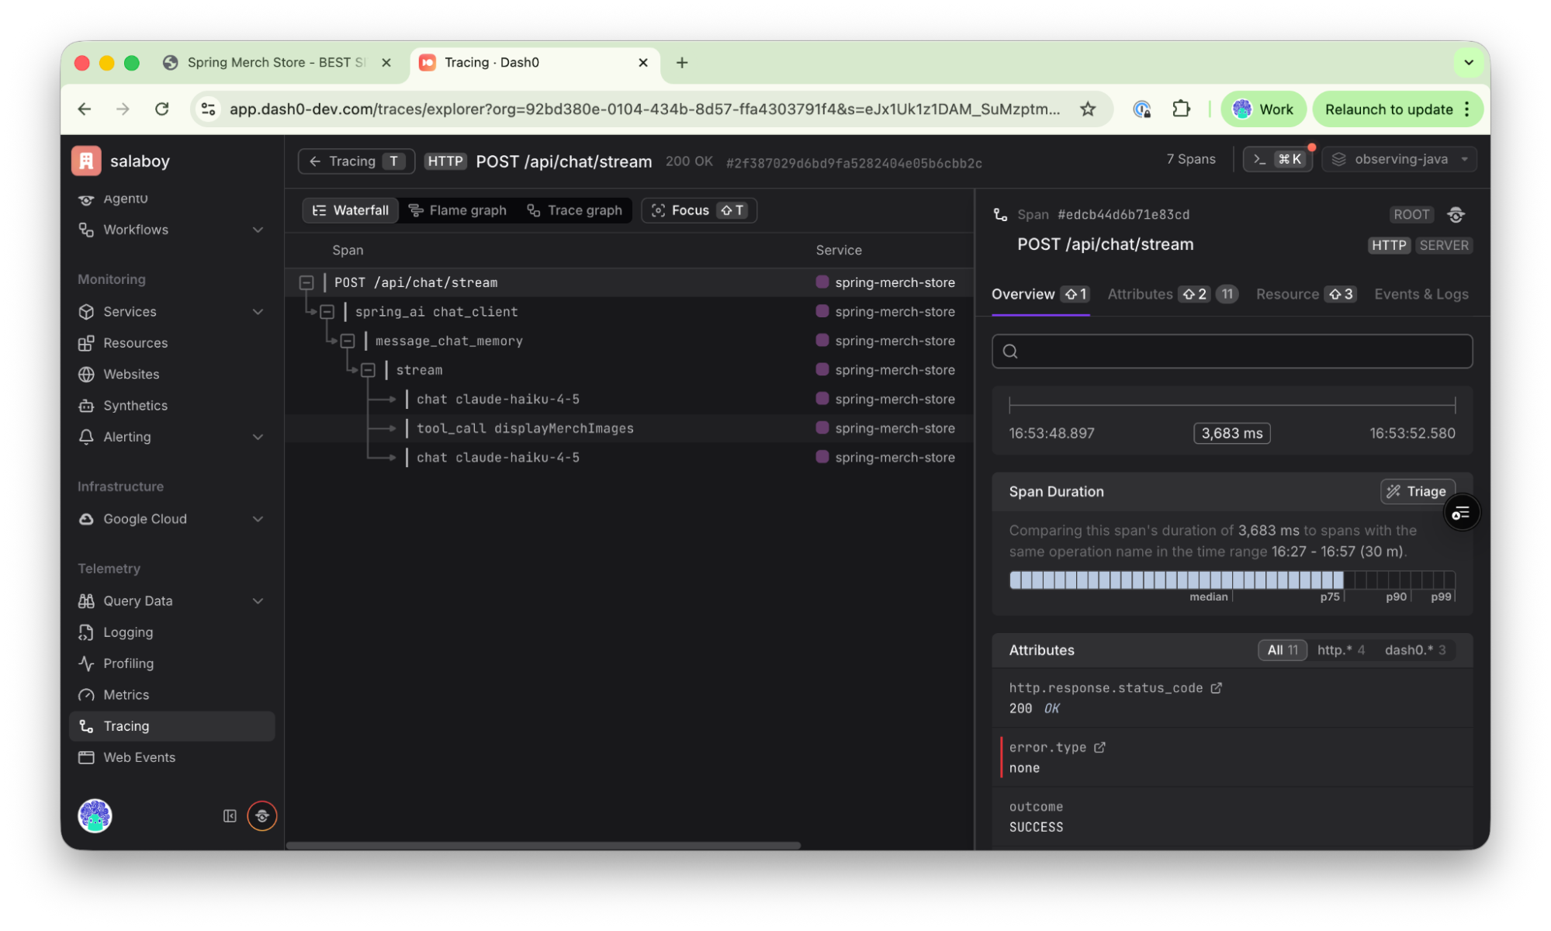Open the command palette ⌘K button
The image size is (1551, 931).
point(1277,159)
